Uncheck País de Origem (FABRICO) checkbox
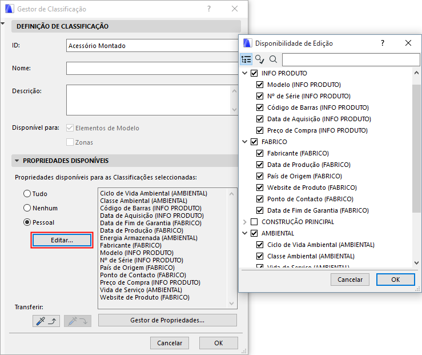This screenshot has height=355, width=422. [260, 176]
